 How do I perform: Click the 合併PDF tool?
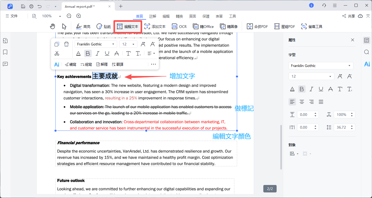(257, 26)
